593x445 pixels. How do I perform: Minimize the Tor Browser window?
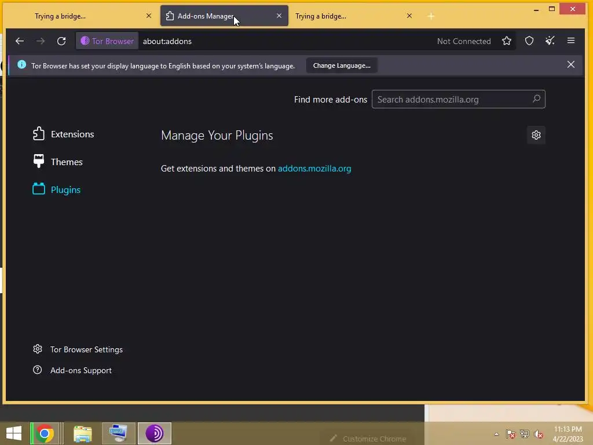coord(536,9)
